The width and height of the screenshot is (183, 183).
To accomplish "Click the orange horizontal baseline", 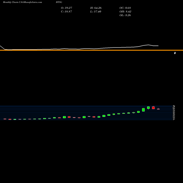I will coord(91,50).
